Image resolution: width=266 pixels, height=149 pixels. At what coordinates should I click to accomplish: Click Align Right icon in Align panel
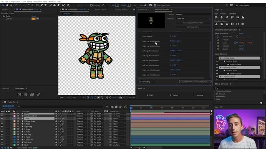(227, 17)
